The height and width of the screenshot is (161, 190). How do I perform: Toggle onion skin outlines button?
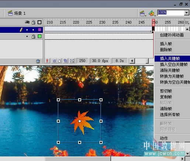pos(59,61)
